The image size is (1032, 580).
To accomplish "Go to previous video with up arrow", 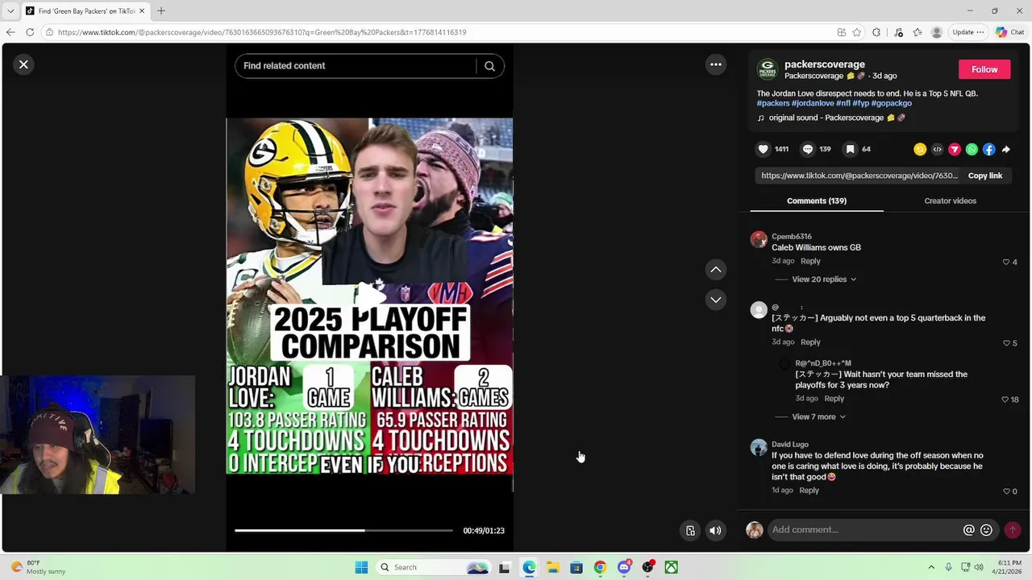I will pyautogui.click(x=715, y=269).
